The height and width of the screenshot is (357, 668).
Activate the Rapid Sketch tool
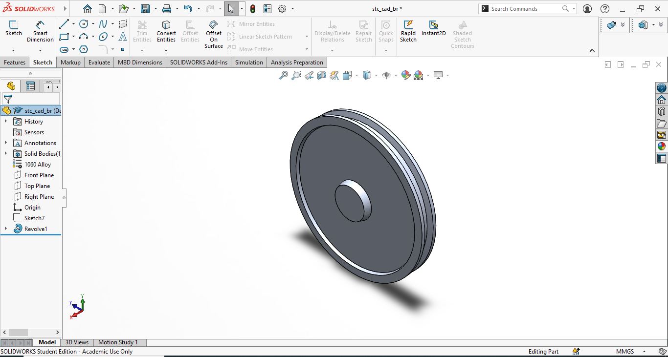coord(408,32)
